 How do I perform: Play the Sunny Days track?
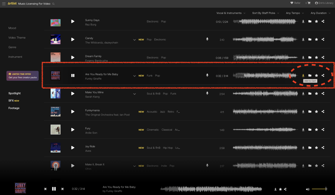click(72, 21)
